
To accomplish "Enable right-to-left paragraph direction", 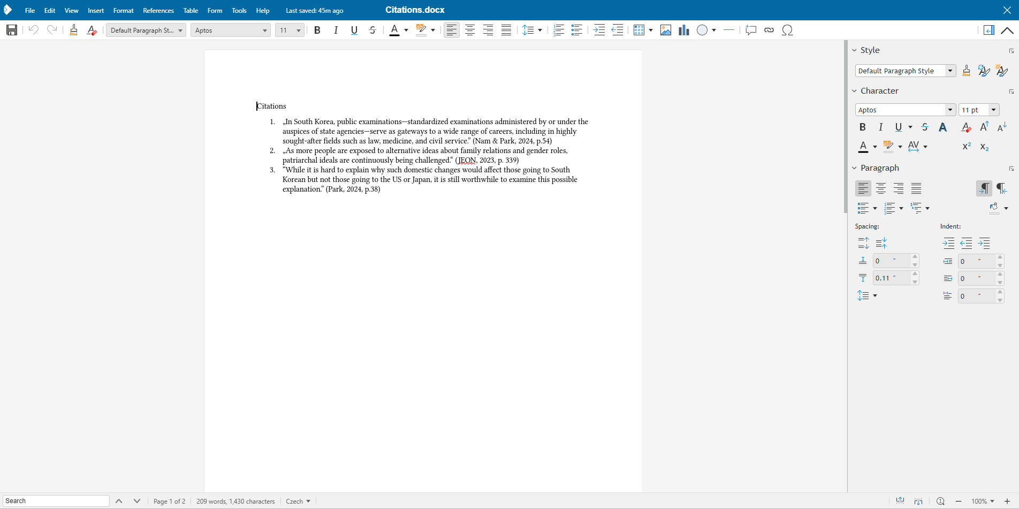I will [x=1001, y=188].
